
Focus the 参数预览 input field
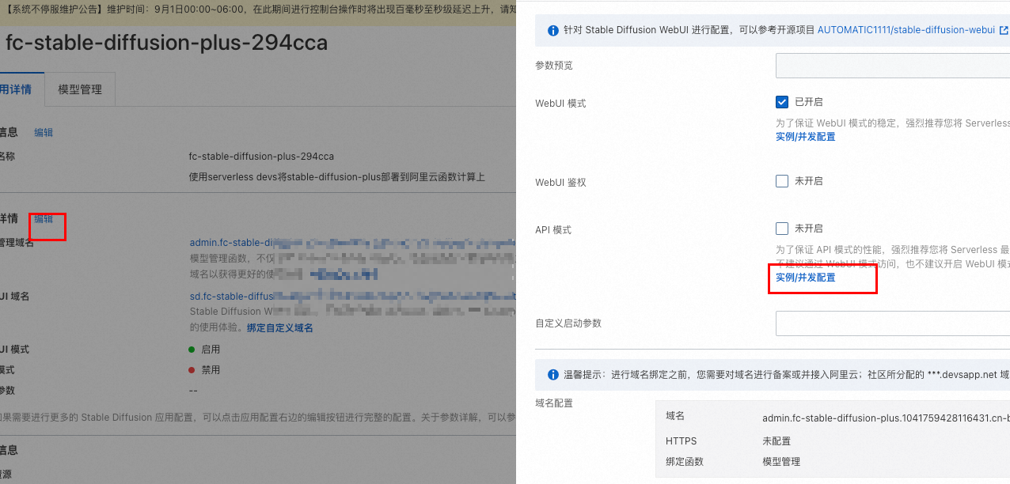coord(893,66)
